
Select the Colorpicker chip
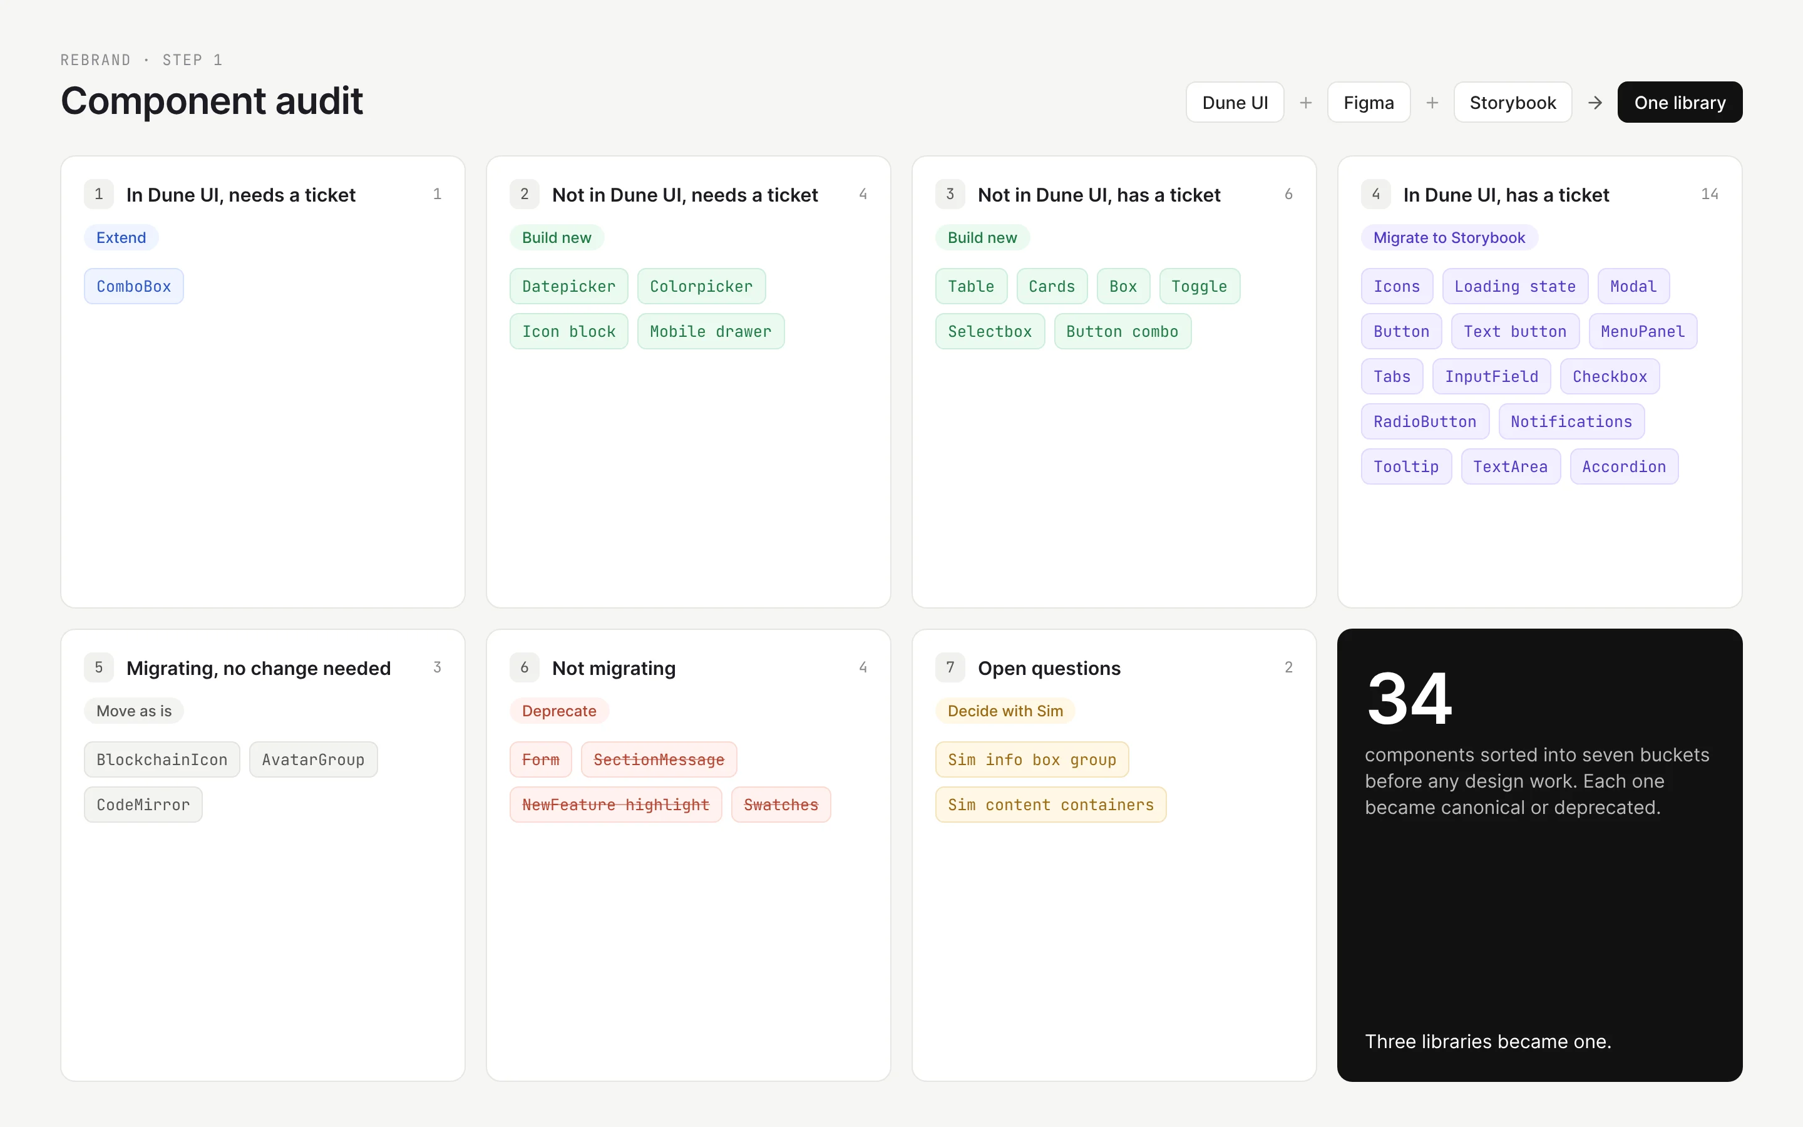[701, 286]
